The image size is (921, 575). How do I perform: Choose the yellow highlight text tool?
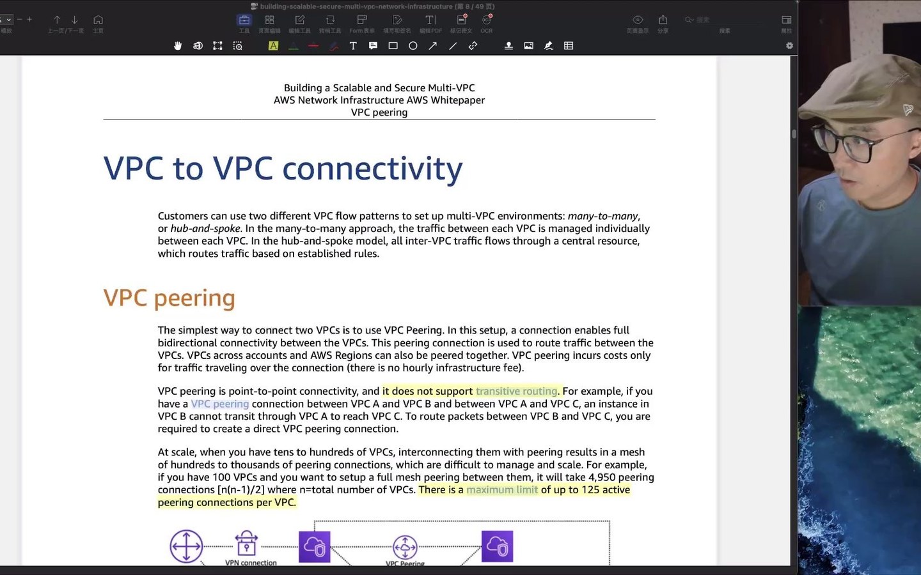[x=273, y=46]
